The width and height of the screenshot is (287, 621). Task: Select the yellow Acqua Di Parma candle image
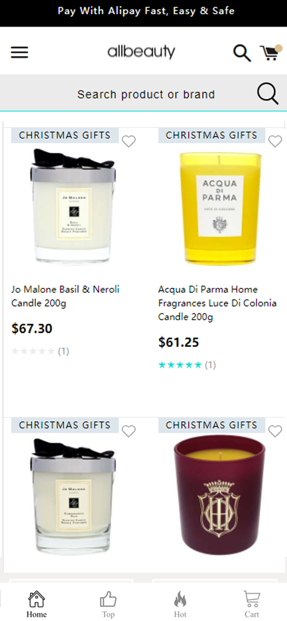coord(220,208)
